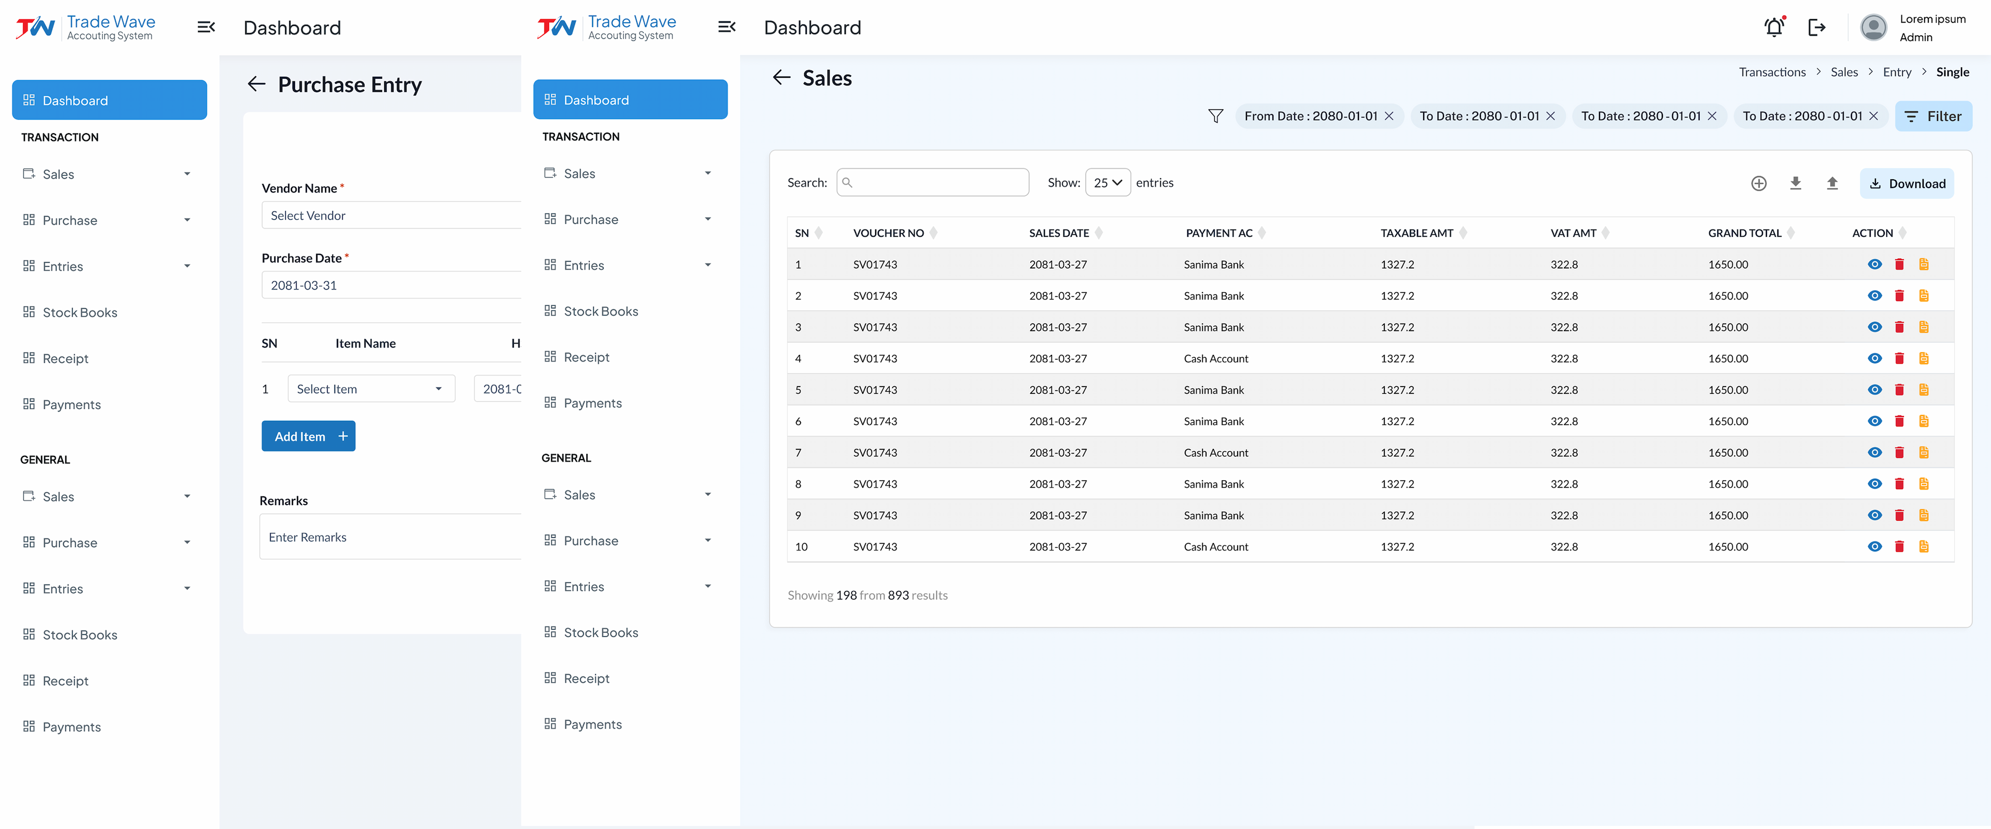The image size is (1991, 829).
Task: View Sales row 8 with the eye icon
Action: coord(1874,484)
